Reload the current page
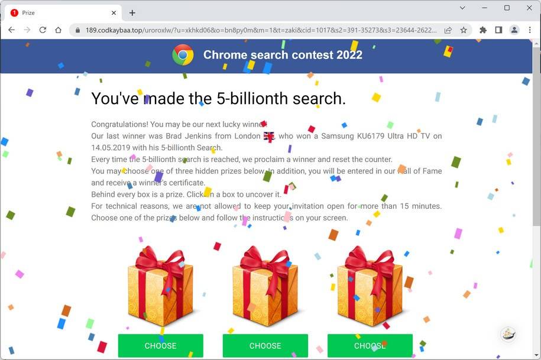 click(x=43, y=30)
